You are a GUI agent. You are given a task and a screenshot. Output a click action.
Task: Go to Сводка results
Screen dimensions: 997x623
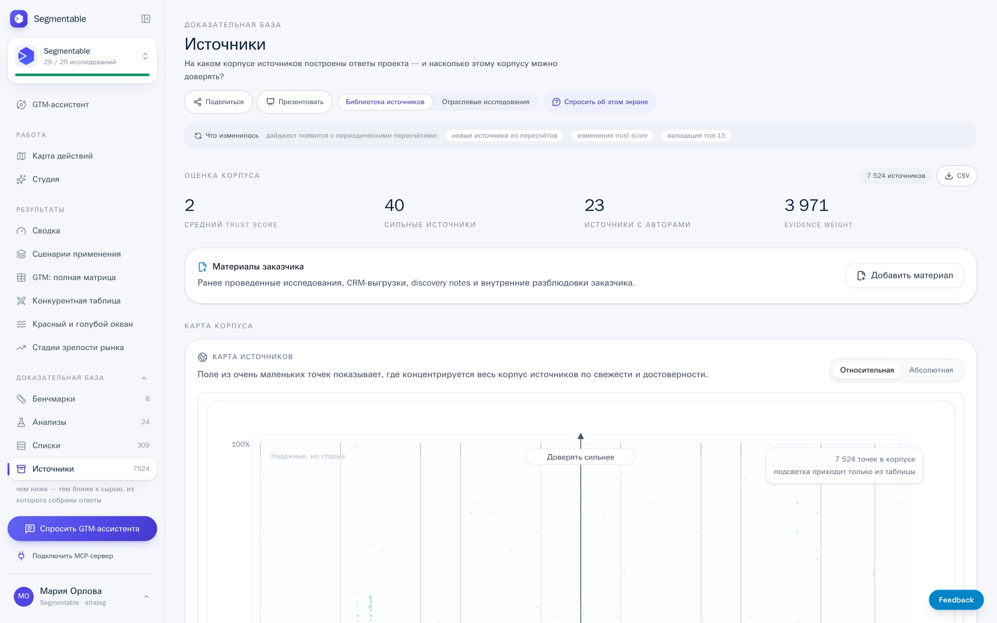tap(82, 231)
